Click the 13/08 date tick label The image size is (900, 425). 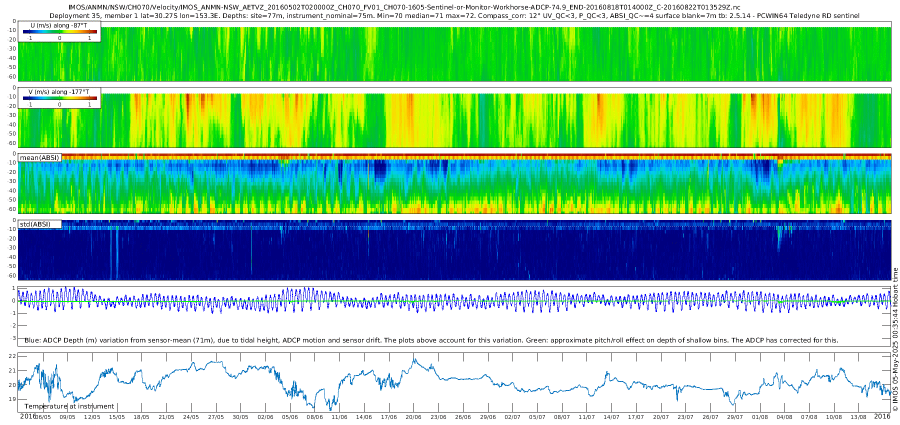click(859, 417)
